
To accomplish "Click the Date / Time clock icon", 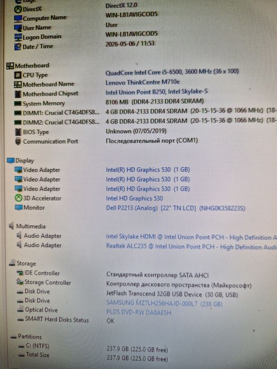I will pos(17,46).
